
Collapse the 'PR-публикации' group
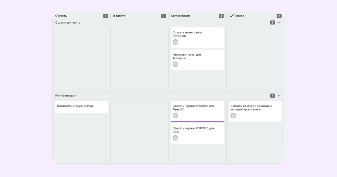279,95
